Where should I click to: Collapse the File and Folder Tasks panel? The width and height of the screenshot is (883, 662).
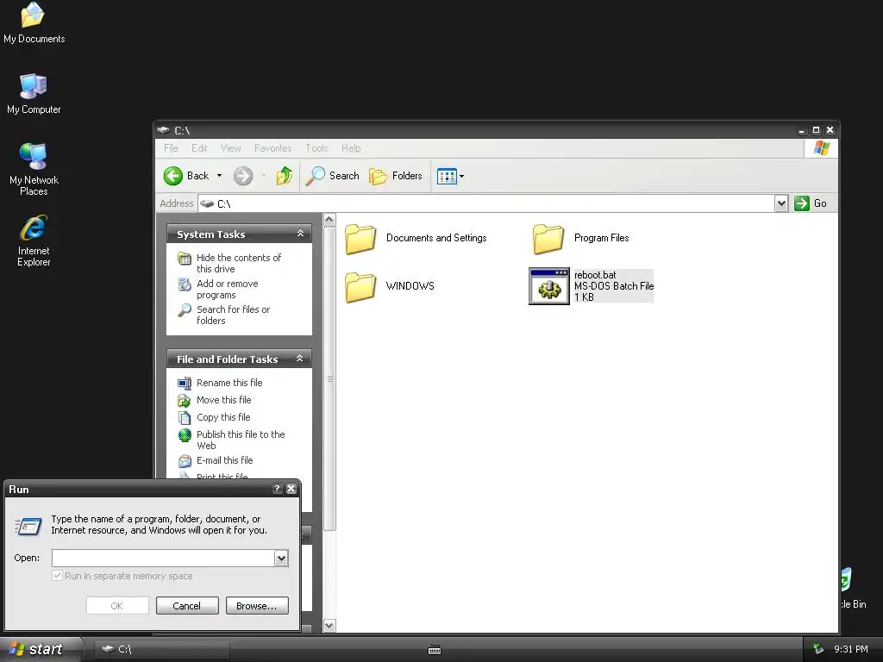[299, 359]
